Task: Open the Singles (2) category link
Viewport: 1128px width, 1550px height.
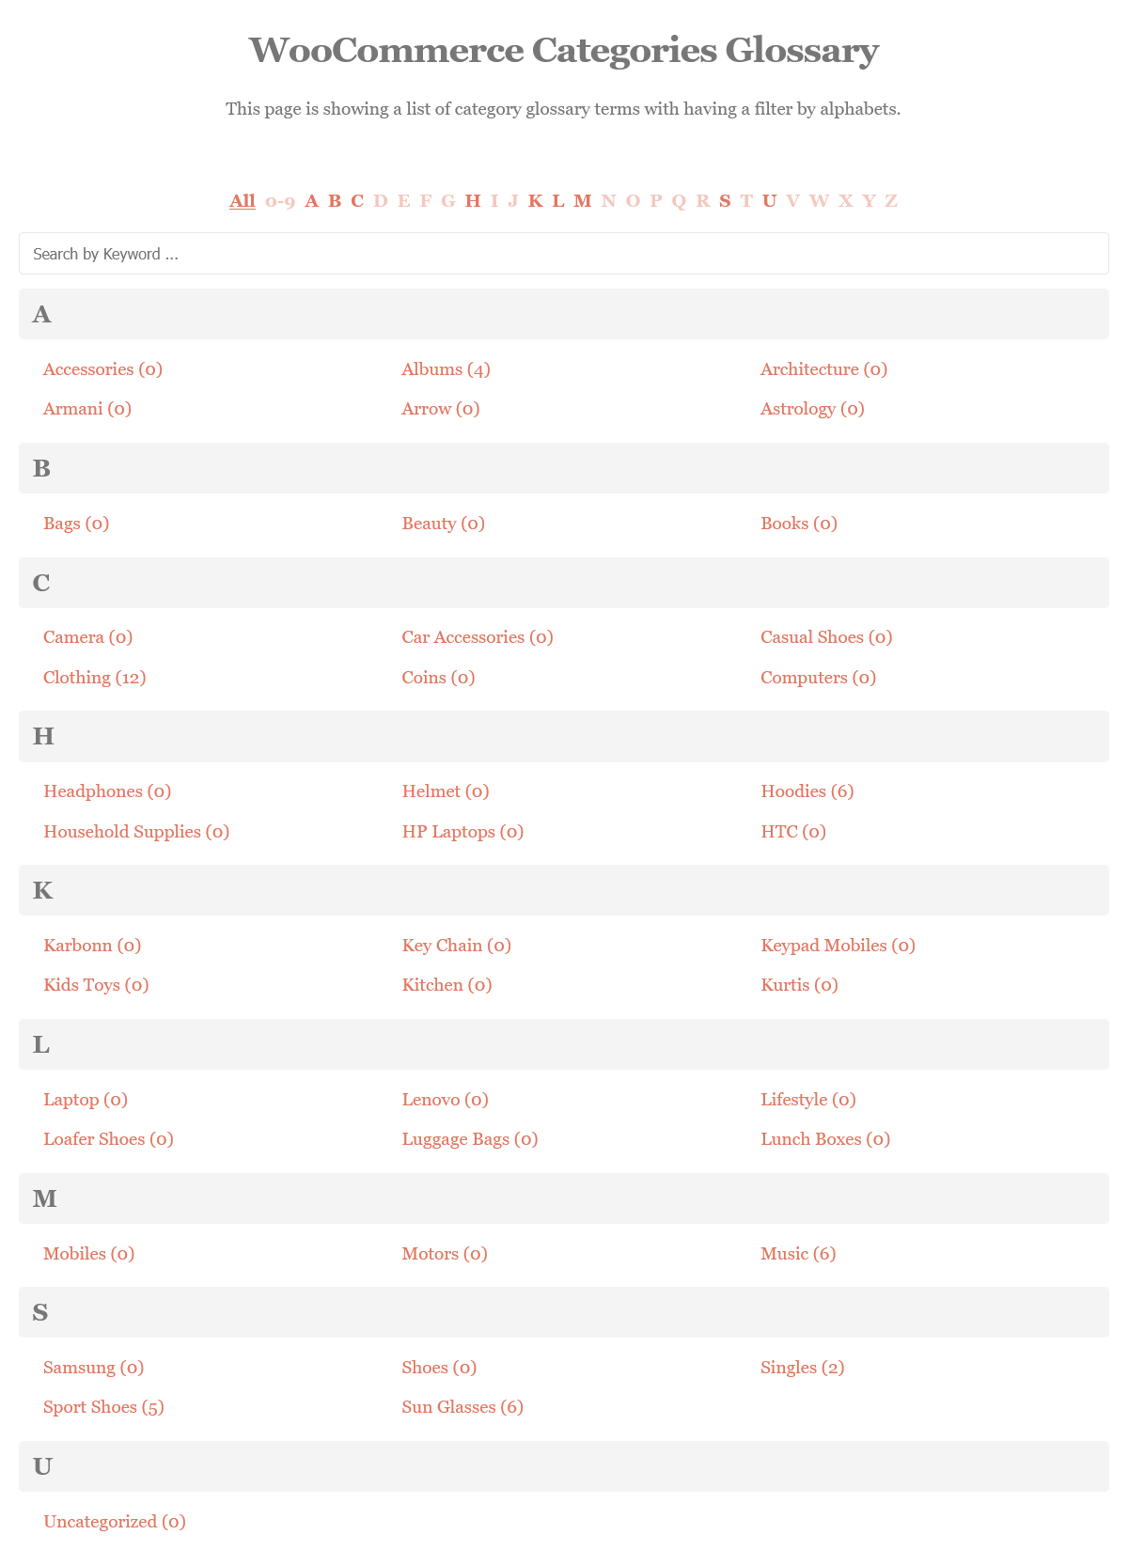Action: [802, 1368]
